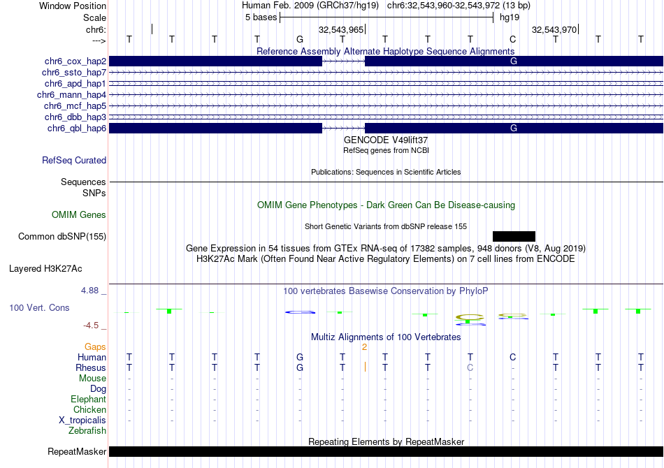Click the Gaps label in Multiz
The image size is (664, 468).
pyautogui.click(x=95, y=347)
